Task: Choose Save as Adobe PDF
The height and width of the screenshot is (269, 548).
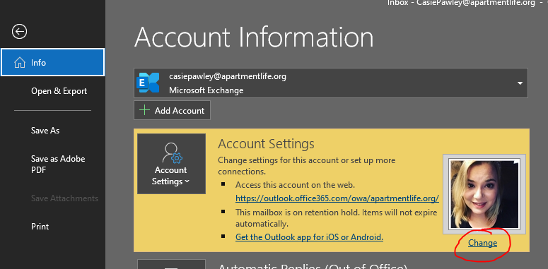Action: (x=58, y=165)
